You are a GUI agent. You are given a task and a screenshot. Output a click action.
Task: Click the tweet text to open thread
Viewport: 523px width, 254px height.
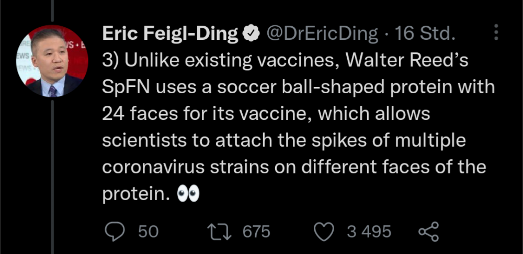point(299,128)
